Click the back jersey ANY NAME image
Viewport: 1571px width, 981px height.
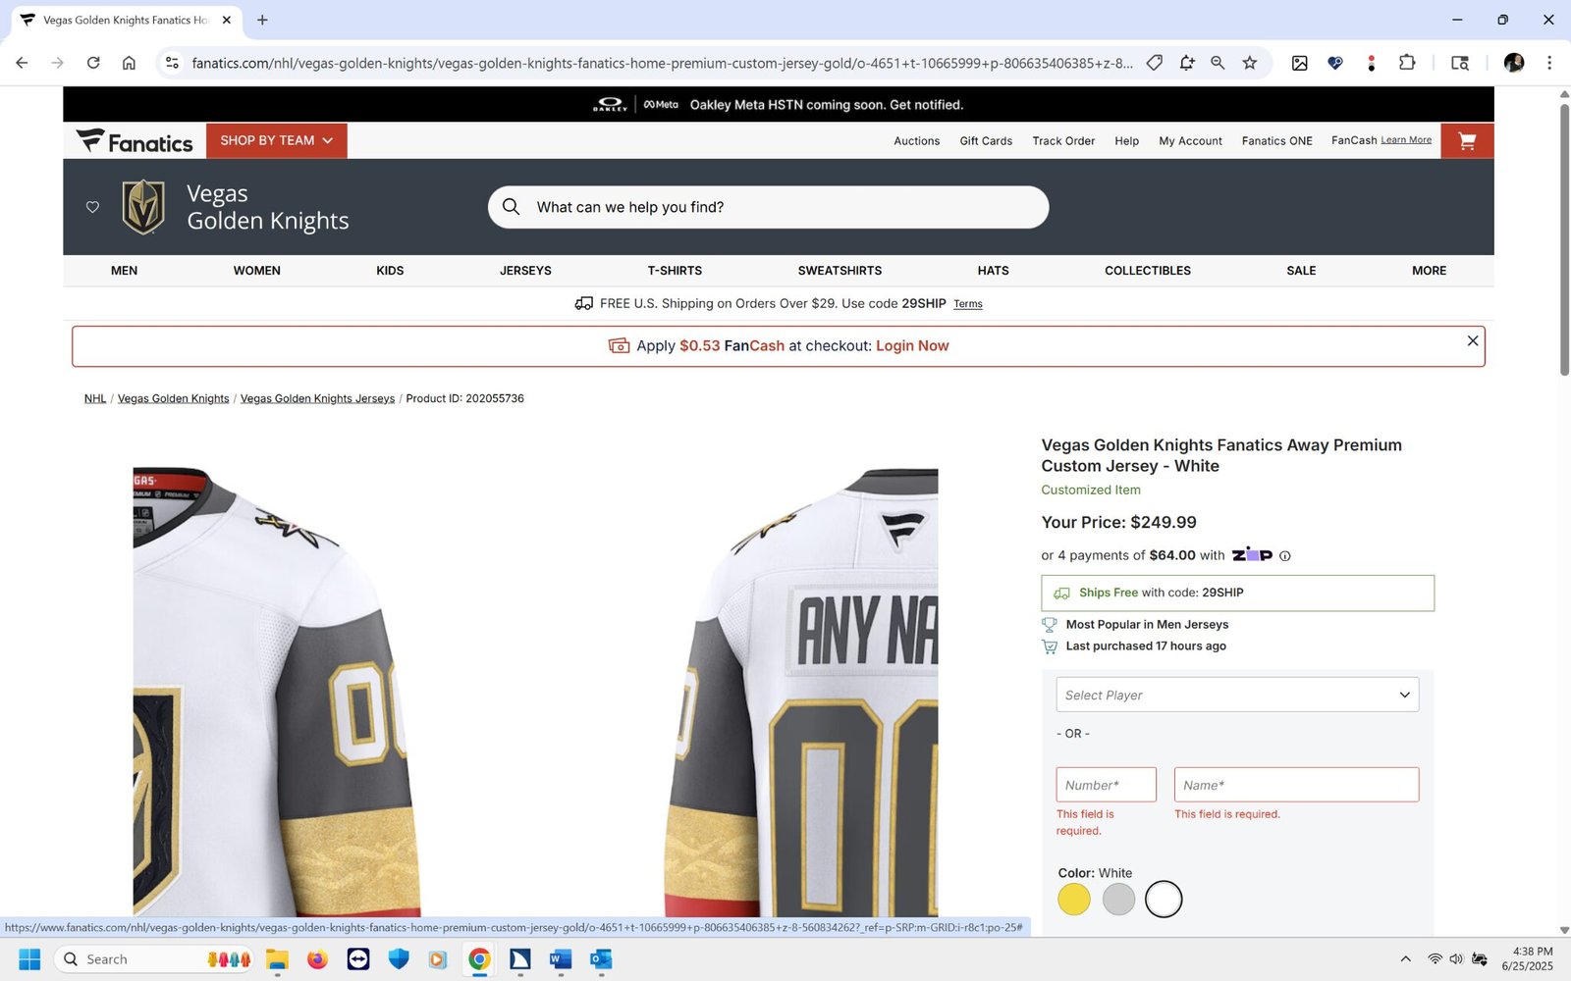pos(800,692)
